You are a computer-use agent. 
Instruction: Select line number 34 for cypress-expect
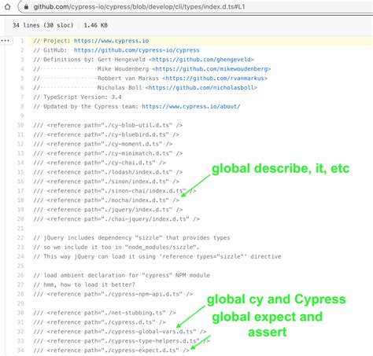(x=20, y=350)
